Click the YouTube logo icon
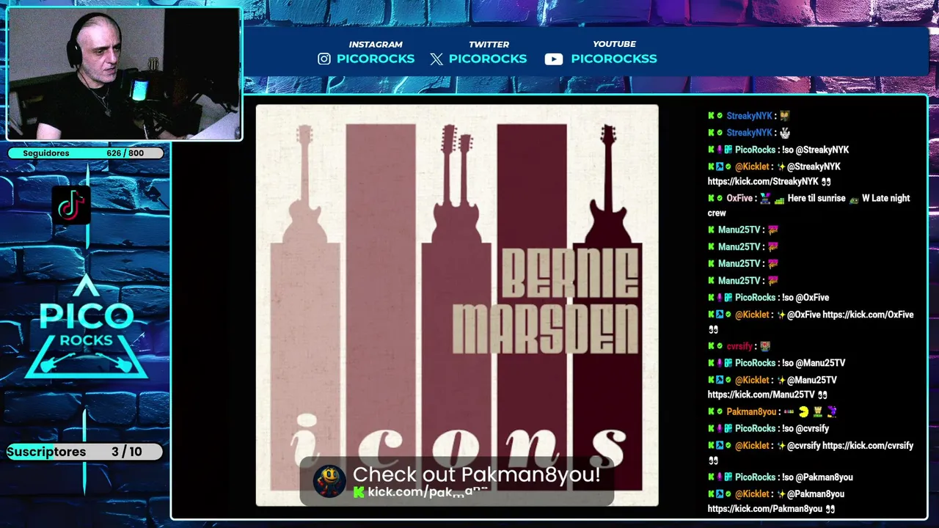This screenshot has height=528, width=939. [554, 59]
